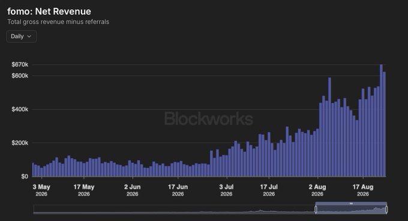Viewport: 408px width, 221px height.
Task: Click the 17 Jul 2026 axis label
Action: [269, 190]
